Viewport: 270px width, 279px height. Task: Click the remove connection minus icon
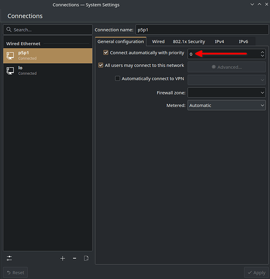tap(75, 258)
